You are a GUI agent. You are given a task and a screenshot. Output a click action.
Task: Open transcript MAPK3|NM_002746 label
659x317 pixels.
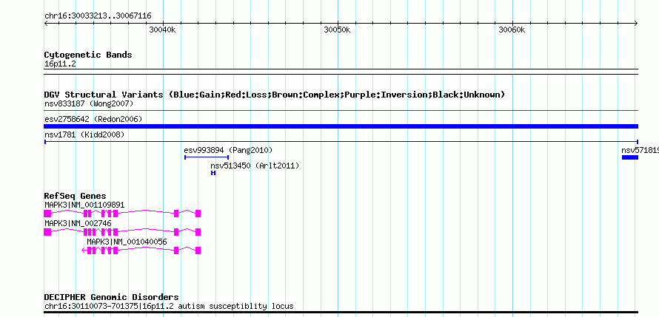(x=78, y=223)
